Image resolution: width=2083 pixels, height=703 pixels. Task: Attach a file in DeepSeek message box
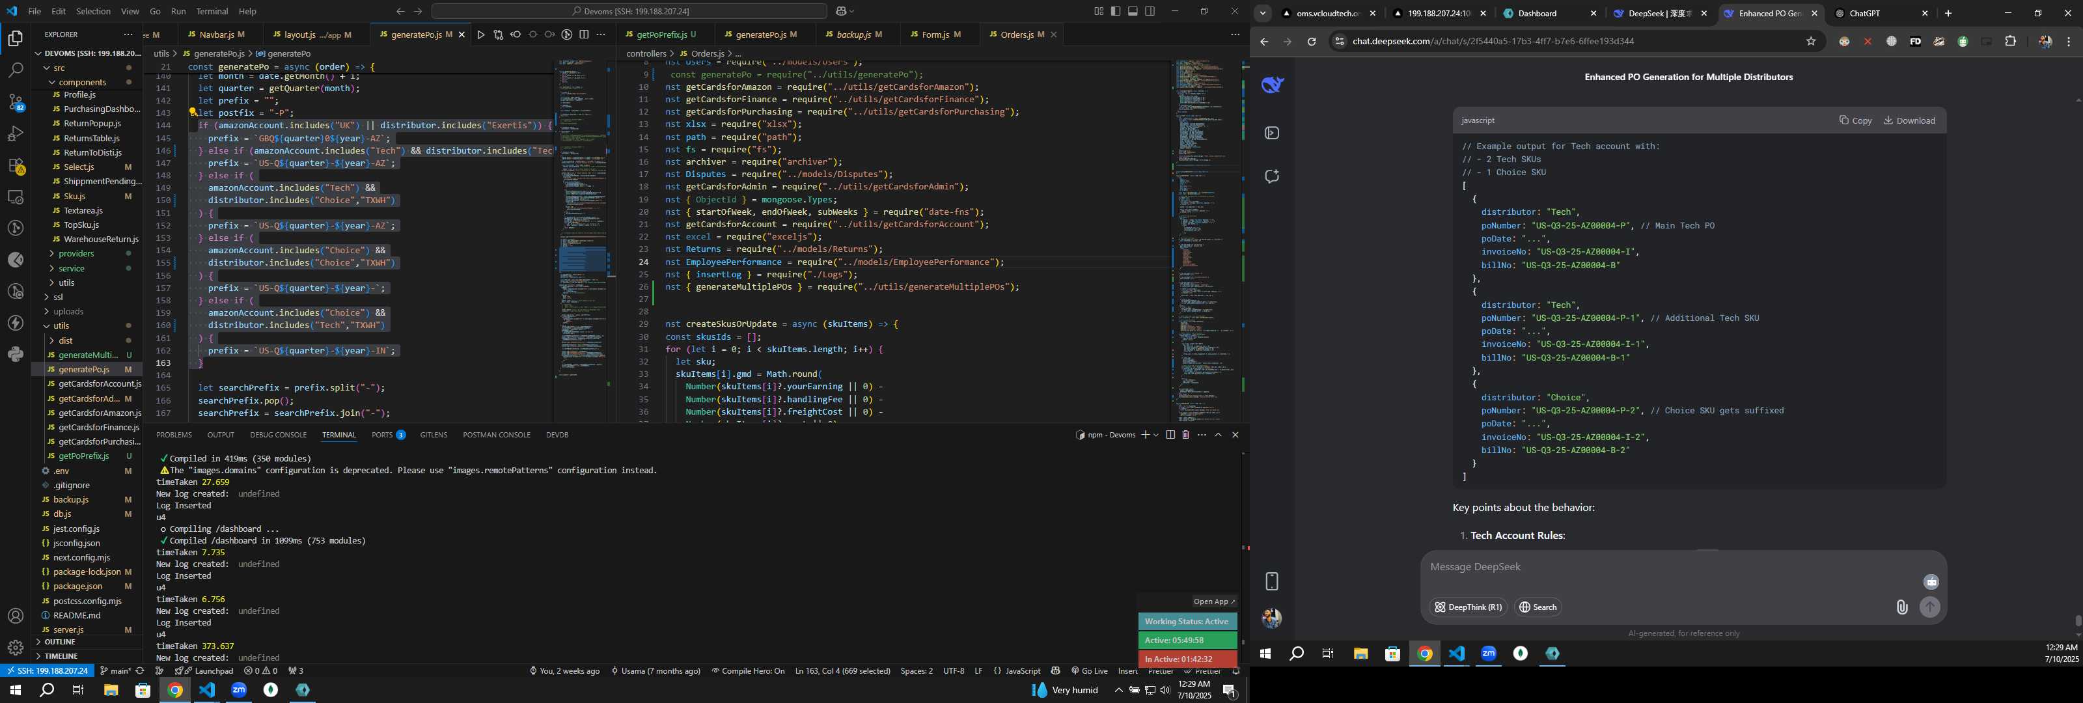1902,607
